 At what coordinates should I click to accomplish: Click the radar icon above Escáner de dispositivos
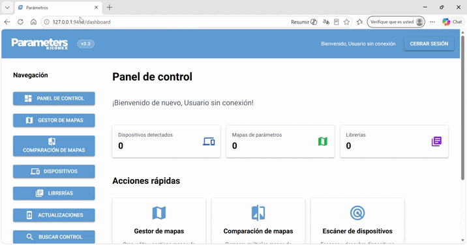pos(357,213)
